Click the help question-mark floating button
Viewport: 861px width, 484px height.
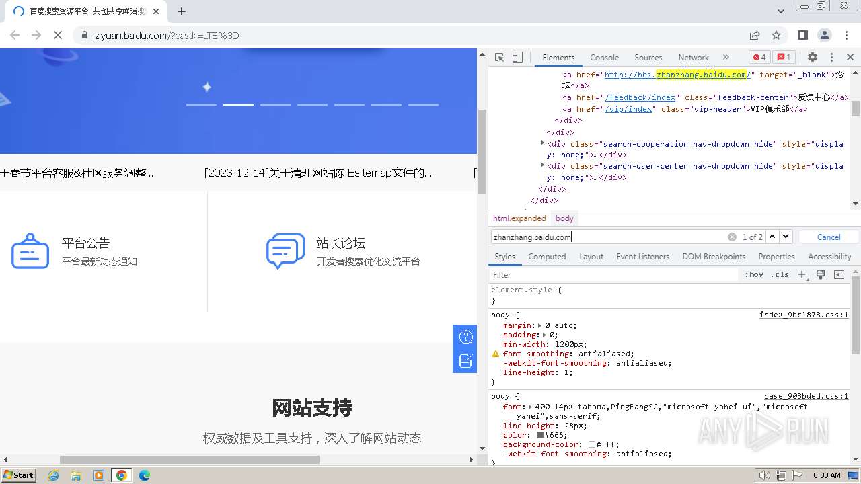[x=465, y=337]
